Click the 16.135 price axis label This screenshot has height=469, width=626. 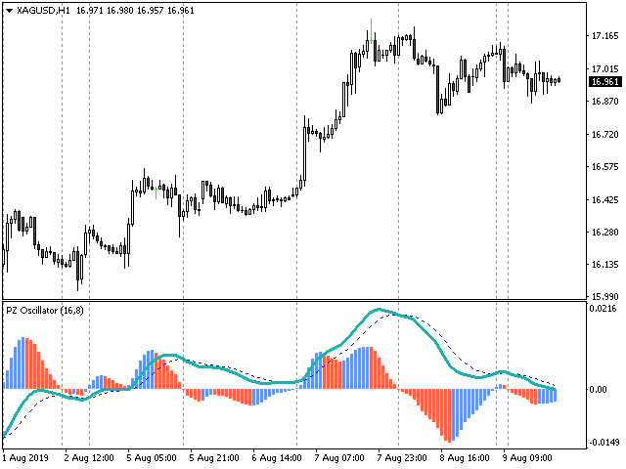604,265
